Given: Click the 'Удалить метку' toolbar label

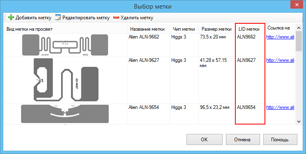Looking at the screenshot, I should 137,18.
